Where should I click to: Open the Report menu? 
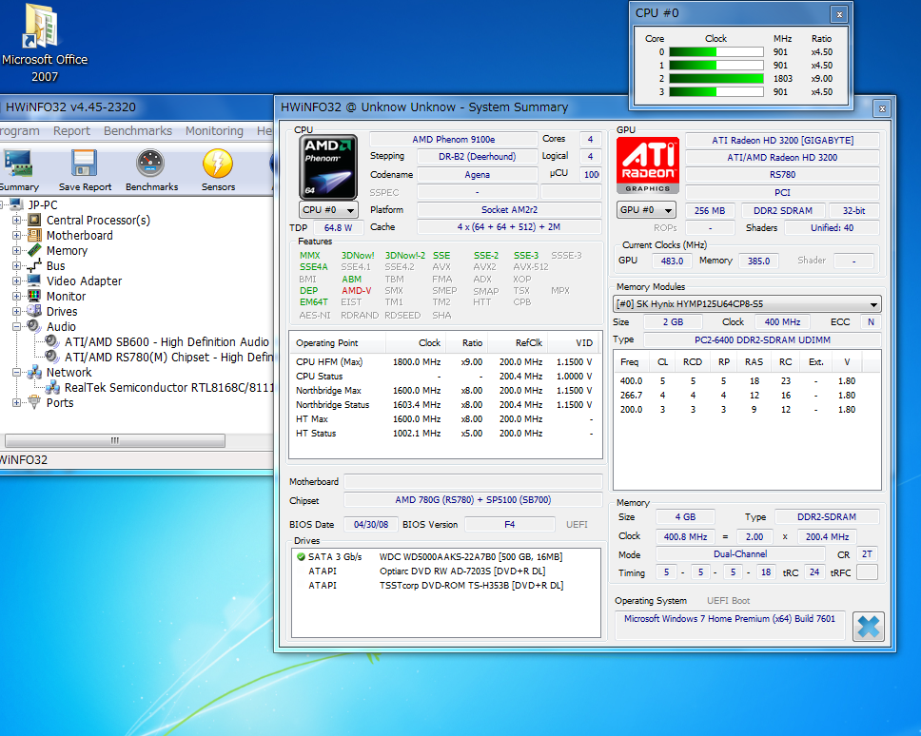tap(71, 131)
